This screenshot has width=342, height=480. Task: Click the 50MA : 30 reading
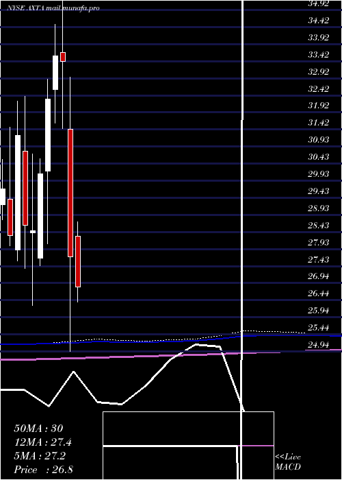click(38, 429)
